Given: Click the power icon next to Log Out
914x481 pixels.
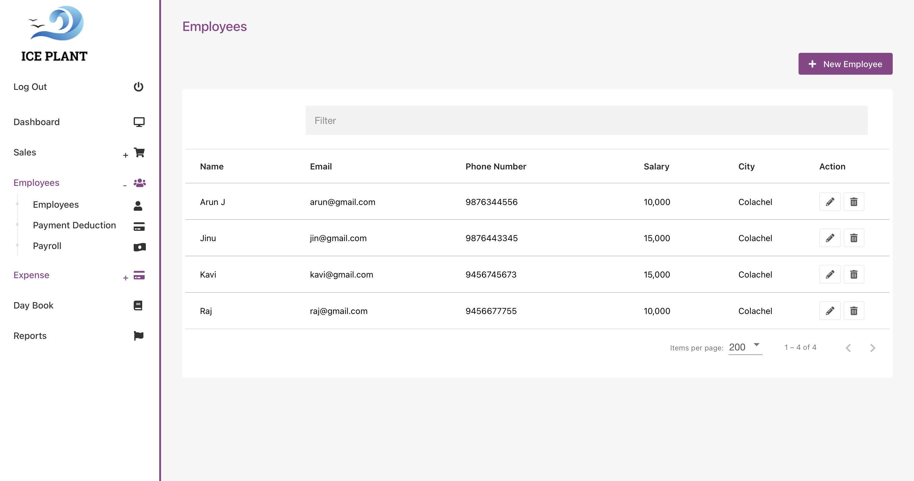Looking at the screenshot, I should pyautogui.click(x=138, y=87).
